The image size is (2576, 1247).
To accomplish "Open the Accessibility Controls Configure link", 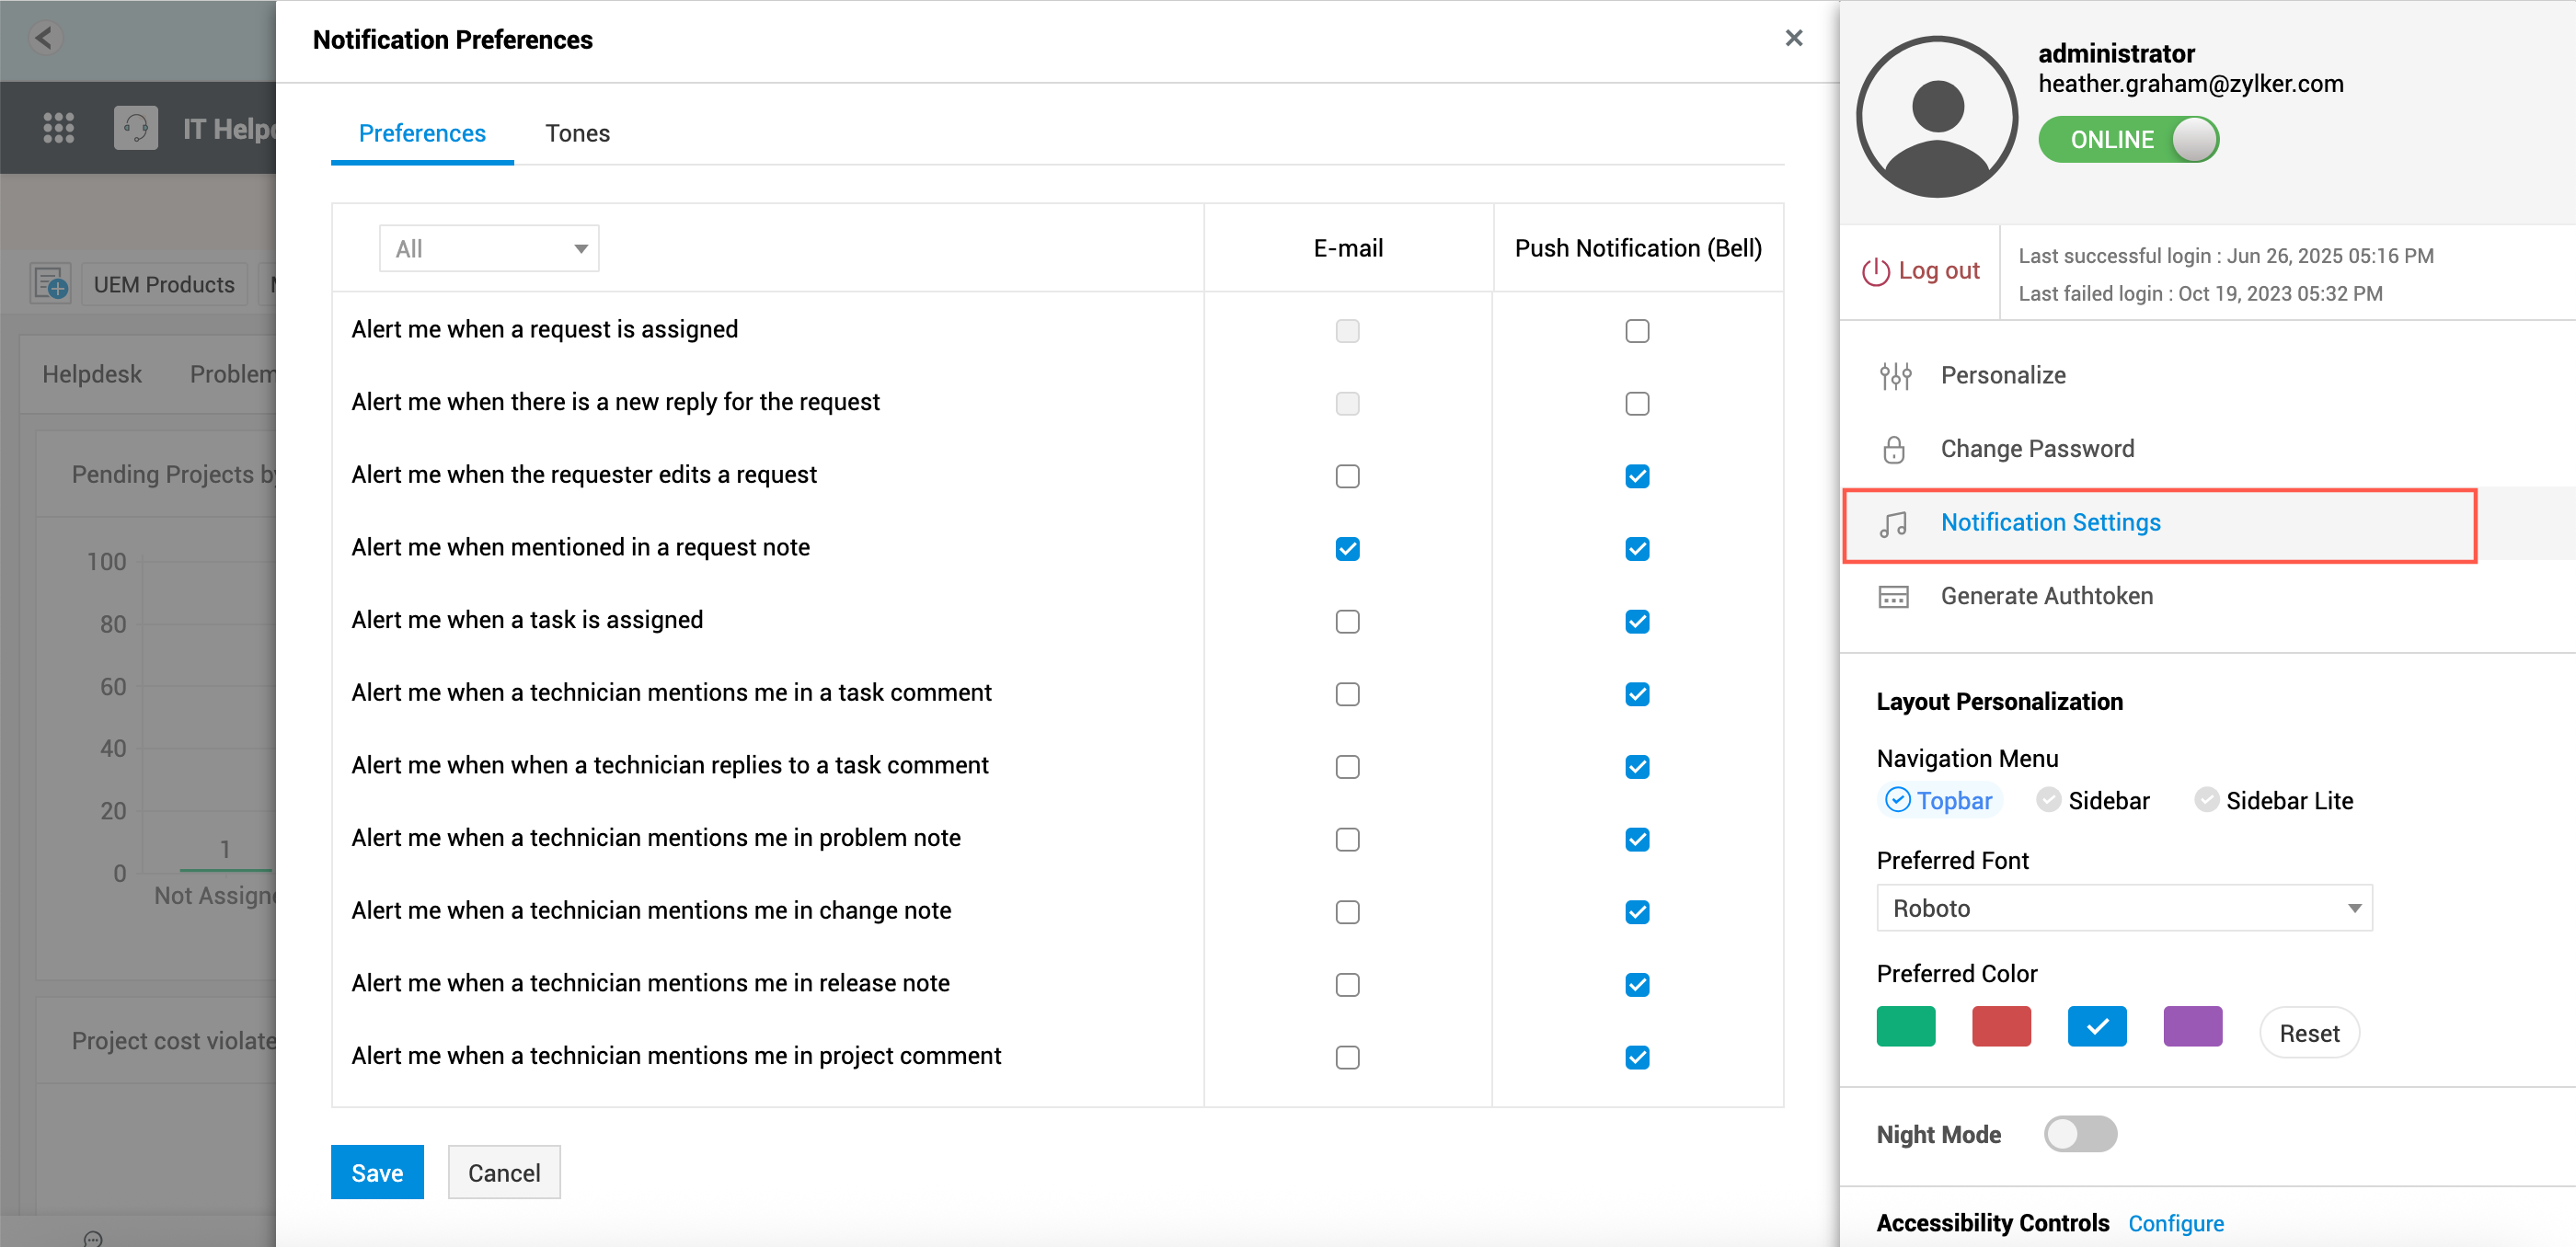I will click(x=2175, y=1223).
